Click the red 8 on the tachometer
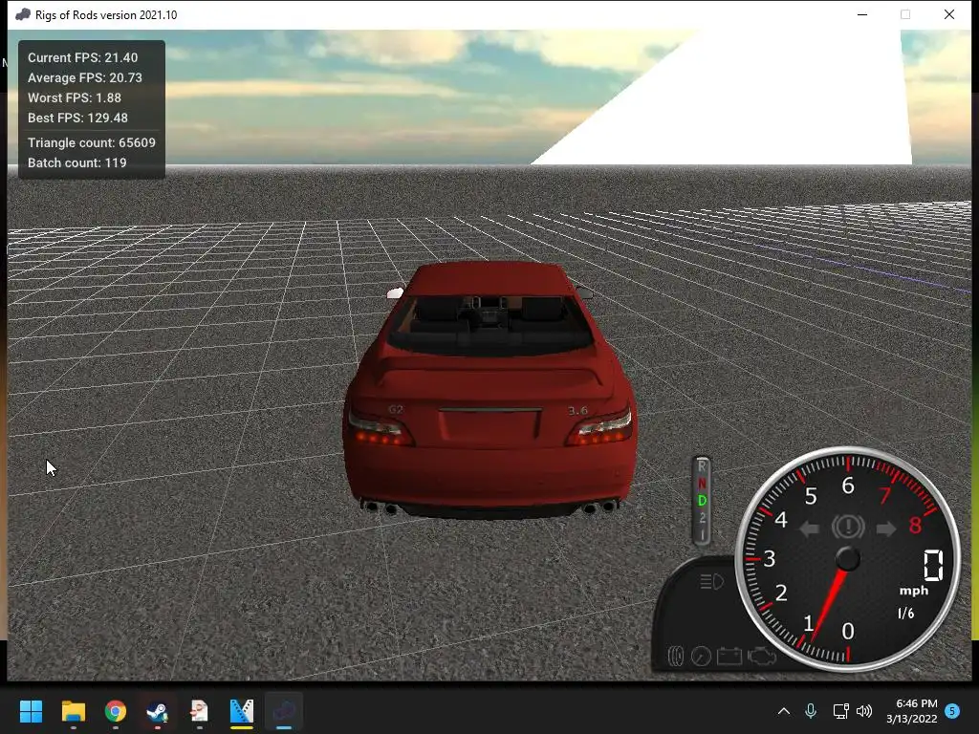Viewport: 979px width, 734px height. [915, 525]
